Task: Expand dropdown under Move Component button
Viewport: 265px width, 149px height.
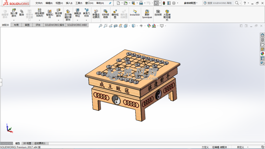Action: [58, 20]
